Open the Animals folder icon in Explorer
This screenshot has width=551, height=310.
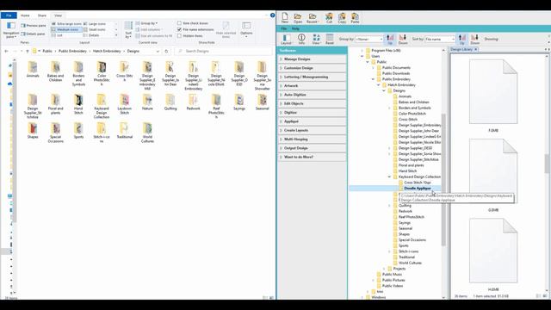coord(33,67)
